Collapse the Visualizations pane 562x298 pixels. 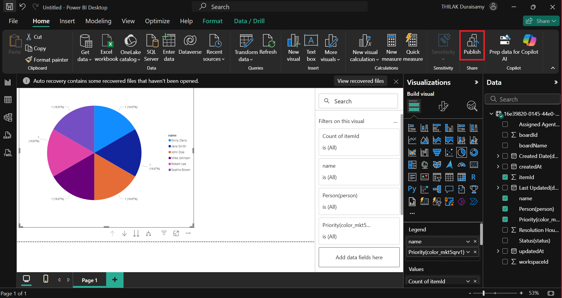[476, 83]
